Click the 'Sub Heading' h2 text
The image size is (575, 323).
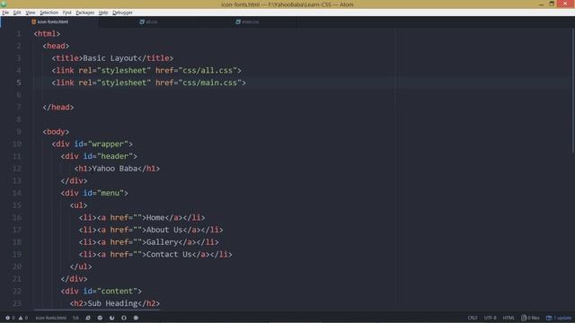coord(112,303)
